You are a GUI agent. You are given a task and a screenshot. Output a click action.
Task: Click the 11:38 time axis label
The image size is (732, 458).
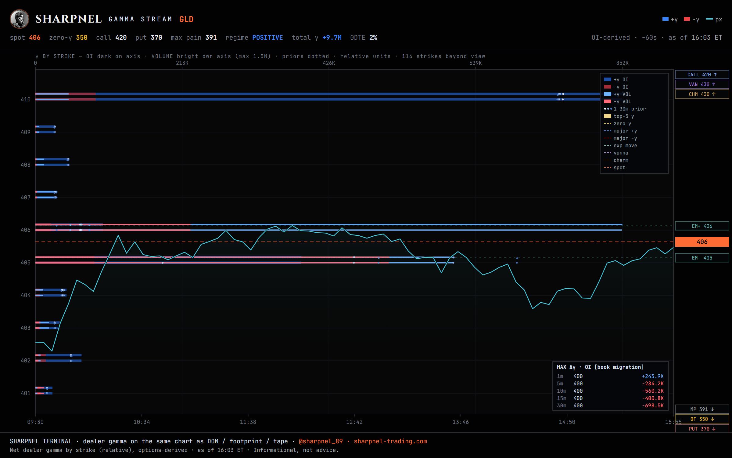248,422
